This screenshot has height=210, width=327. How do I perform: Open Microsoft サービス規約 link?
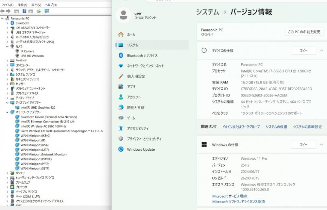coord(230,196)
